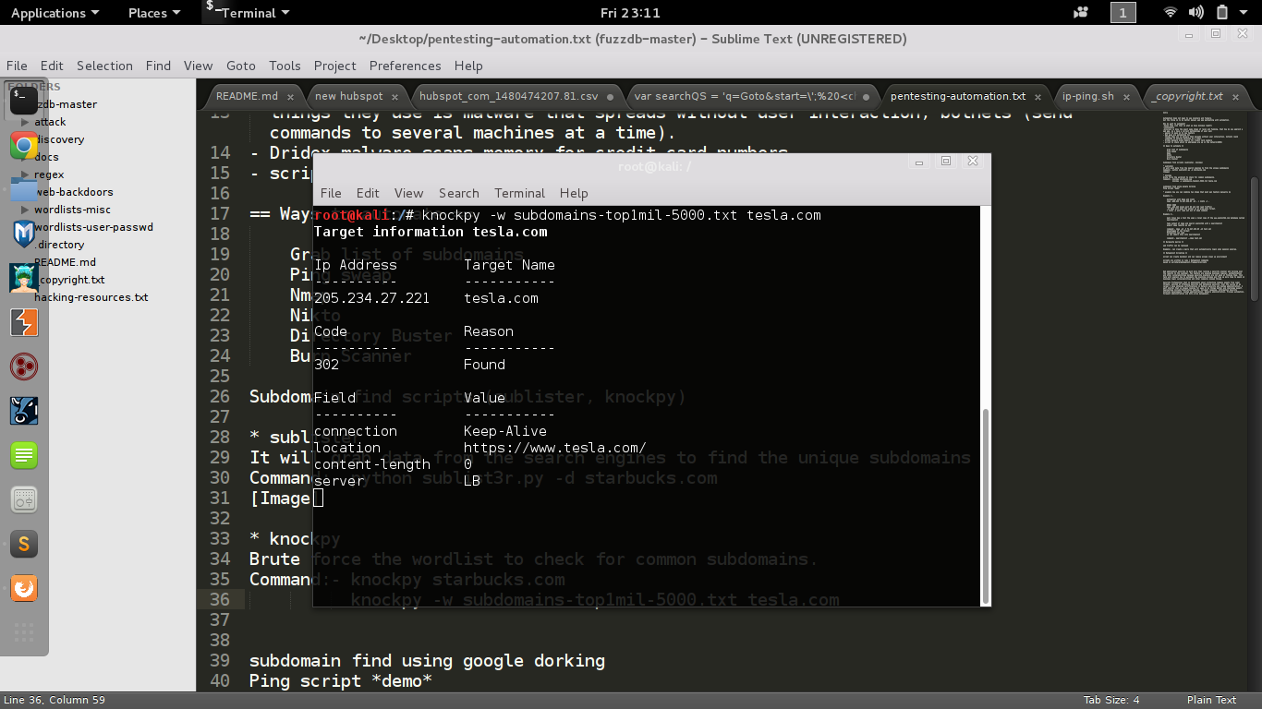Click line 39 text about google dorking
The image size is (1262, 709).
[427, 660]
